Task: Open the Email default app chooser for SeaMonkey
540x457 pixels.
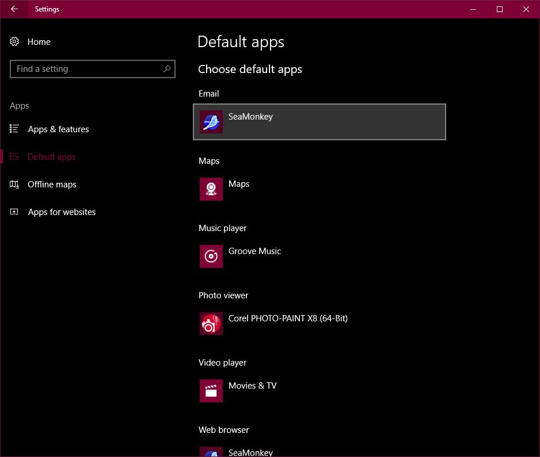Action: [319, 122]
